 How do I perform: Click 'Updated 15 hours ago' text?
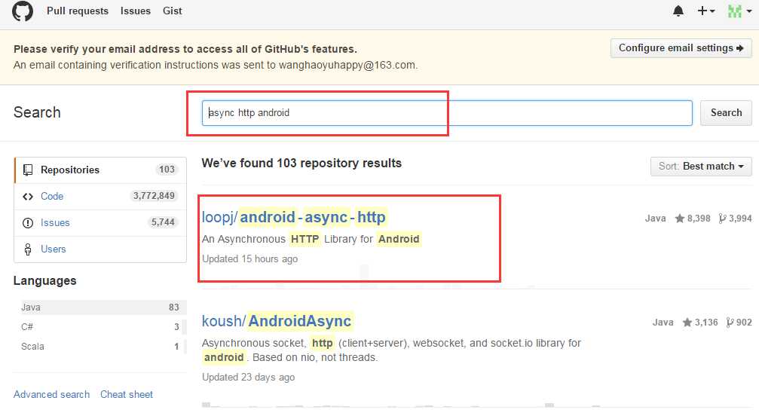point(249,258)
